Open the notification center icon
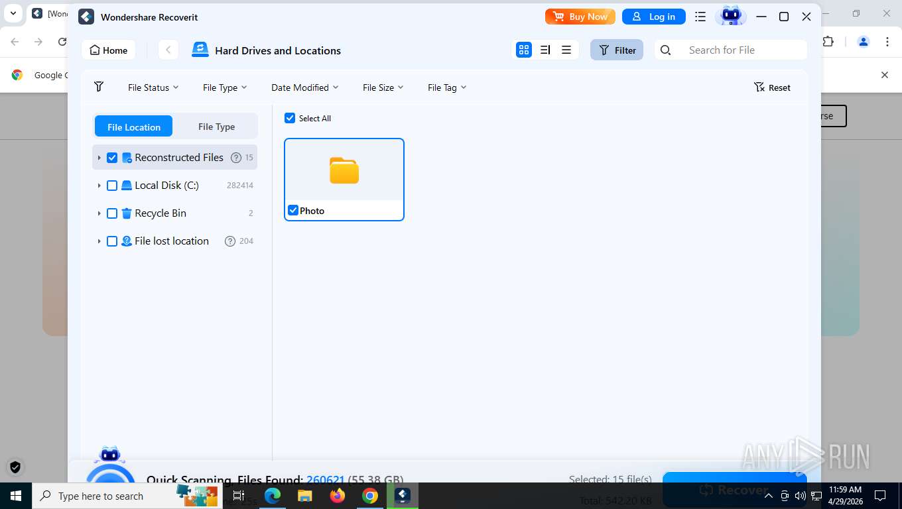 tap(880, 496)
